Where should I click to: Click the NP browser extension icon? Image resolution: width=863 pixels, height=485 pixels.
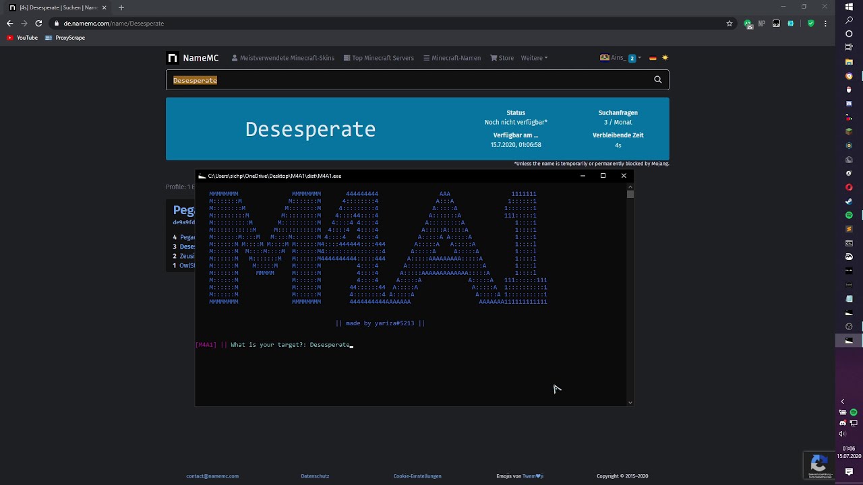[x=762, y=24]
